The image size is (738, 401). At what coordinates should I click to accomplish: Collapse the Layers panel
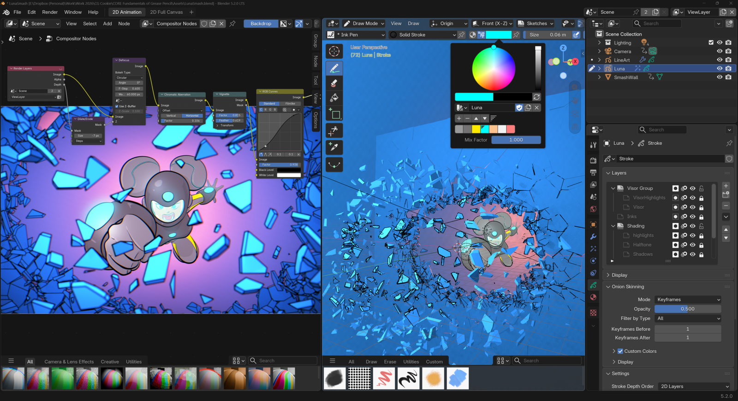coord(619,173)
